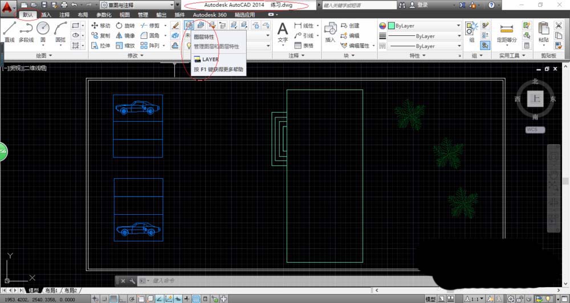The height and width of the screenshot is (303, 570).
Task: Switch to the Output (输出) ribbon tab
Action: pos(161,15)
